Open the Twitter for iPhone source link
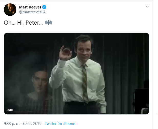This screenshot has width=158, height=129. coord(60,124)
